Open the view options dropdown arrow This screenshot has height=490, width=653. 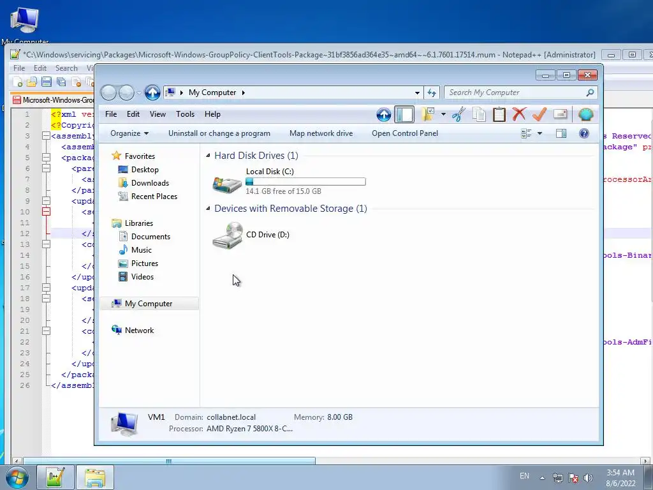pos(539,133)
